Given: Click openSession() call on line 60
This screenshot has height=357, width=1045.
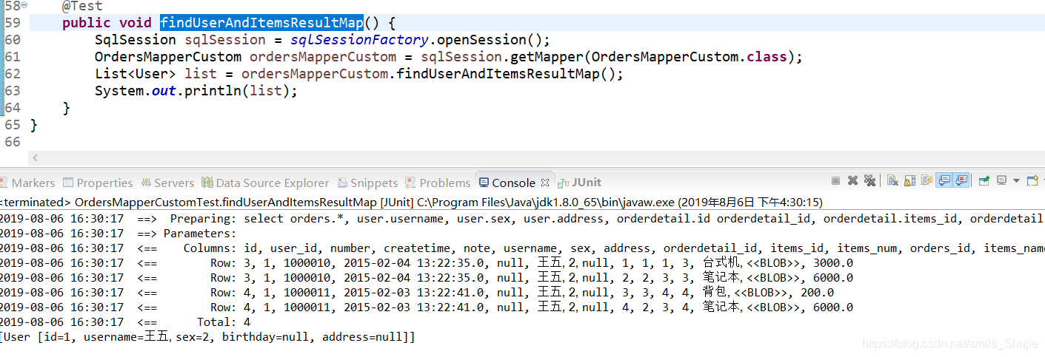Looking at the screenshot, I should point(490,40).
